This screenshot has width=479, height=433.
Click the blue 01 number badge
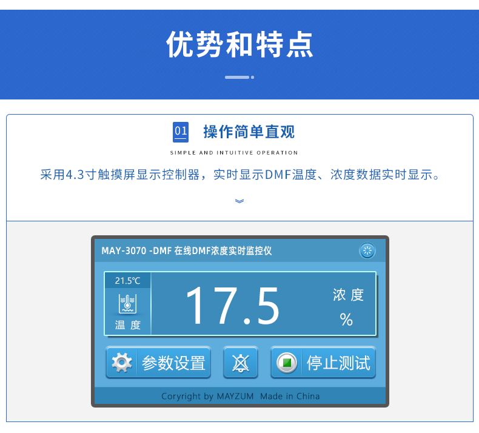[181, 132]
